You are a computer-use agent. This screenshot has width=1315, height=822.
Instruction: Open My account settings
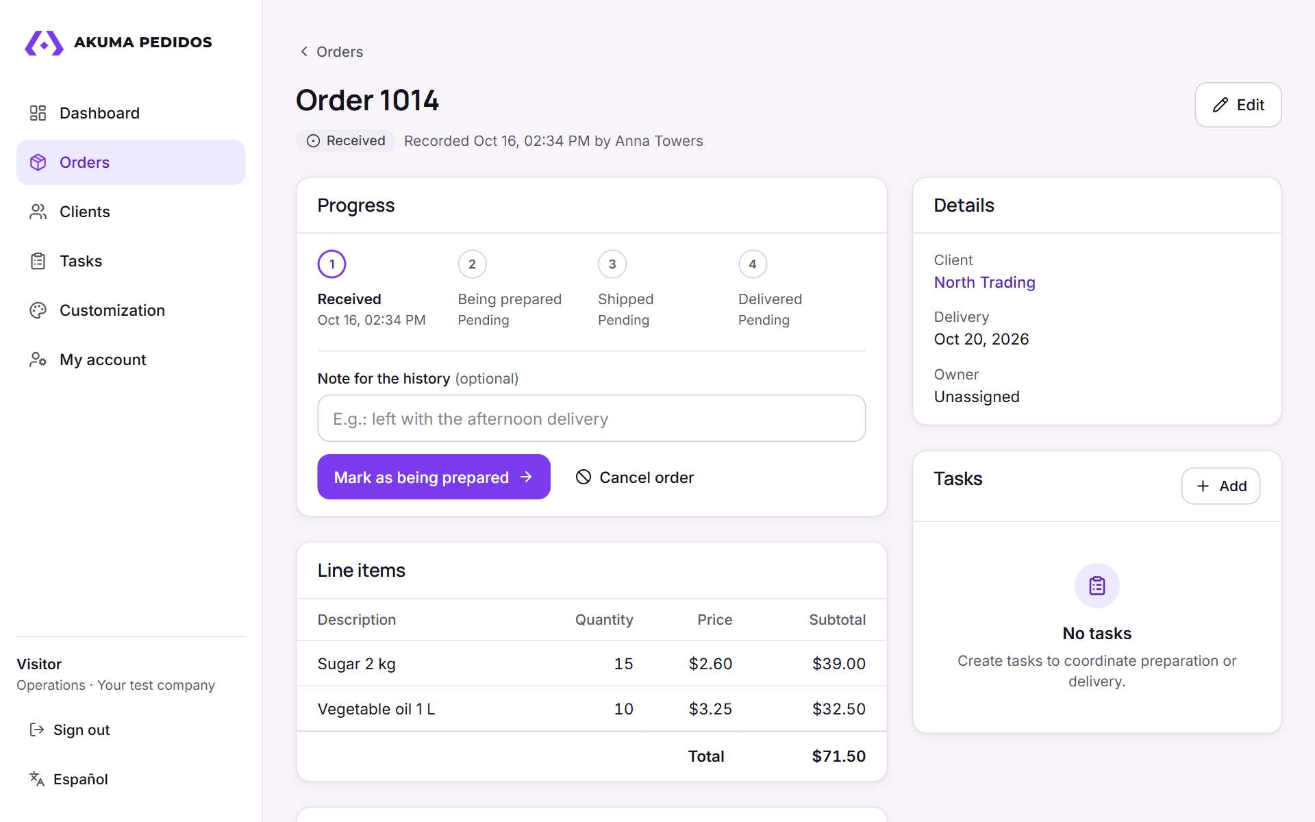[131, 360]
